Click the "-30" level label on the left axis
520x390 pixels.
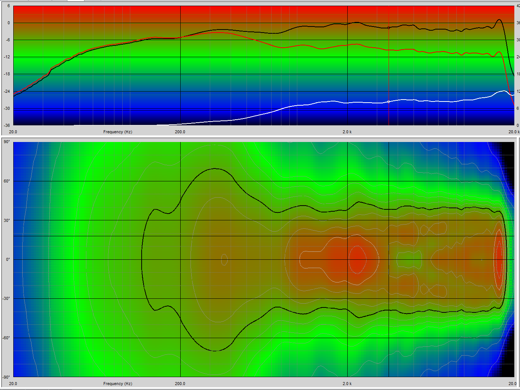tap(7, 108)
